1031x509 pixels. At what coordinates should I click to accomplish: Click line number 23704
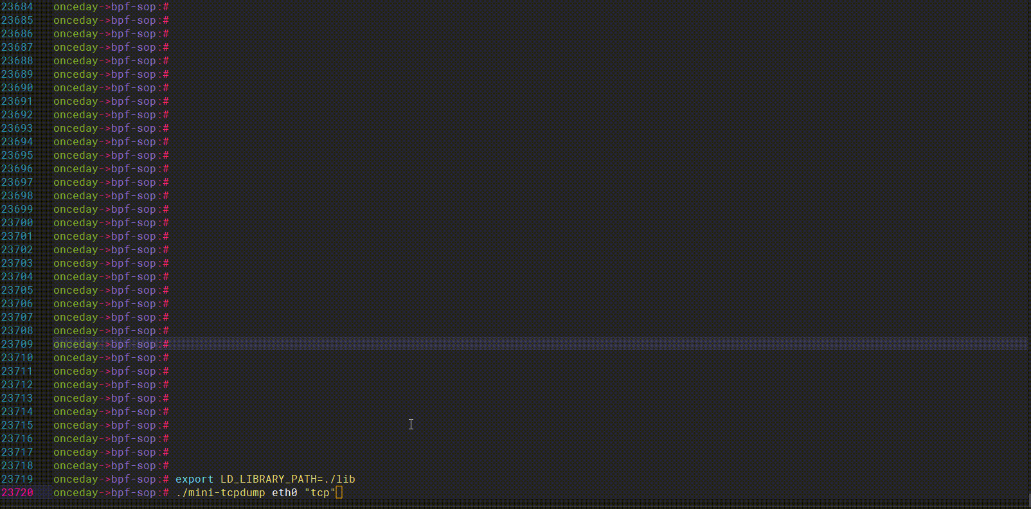[x=17, y=277]
